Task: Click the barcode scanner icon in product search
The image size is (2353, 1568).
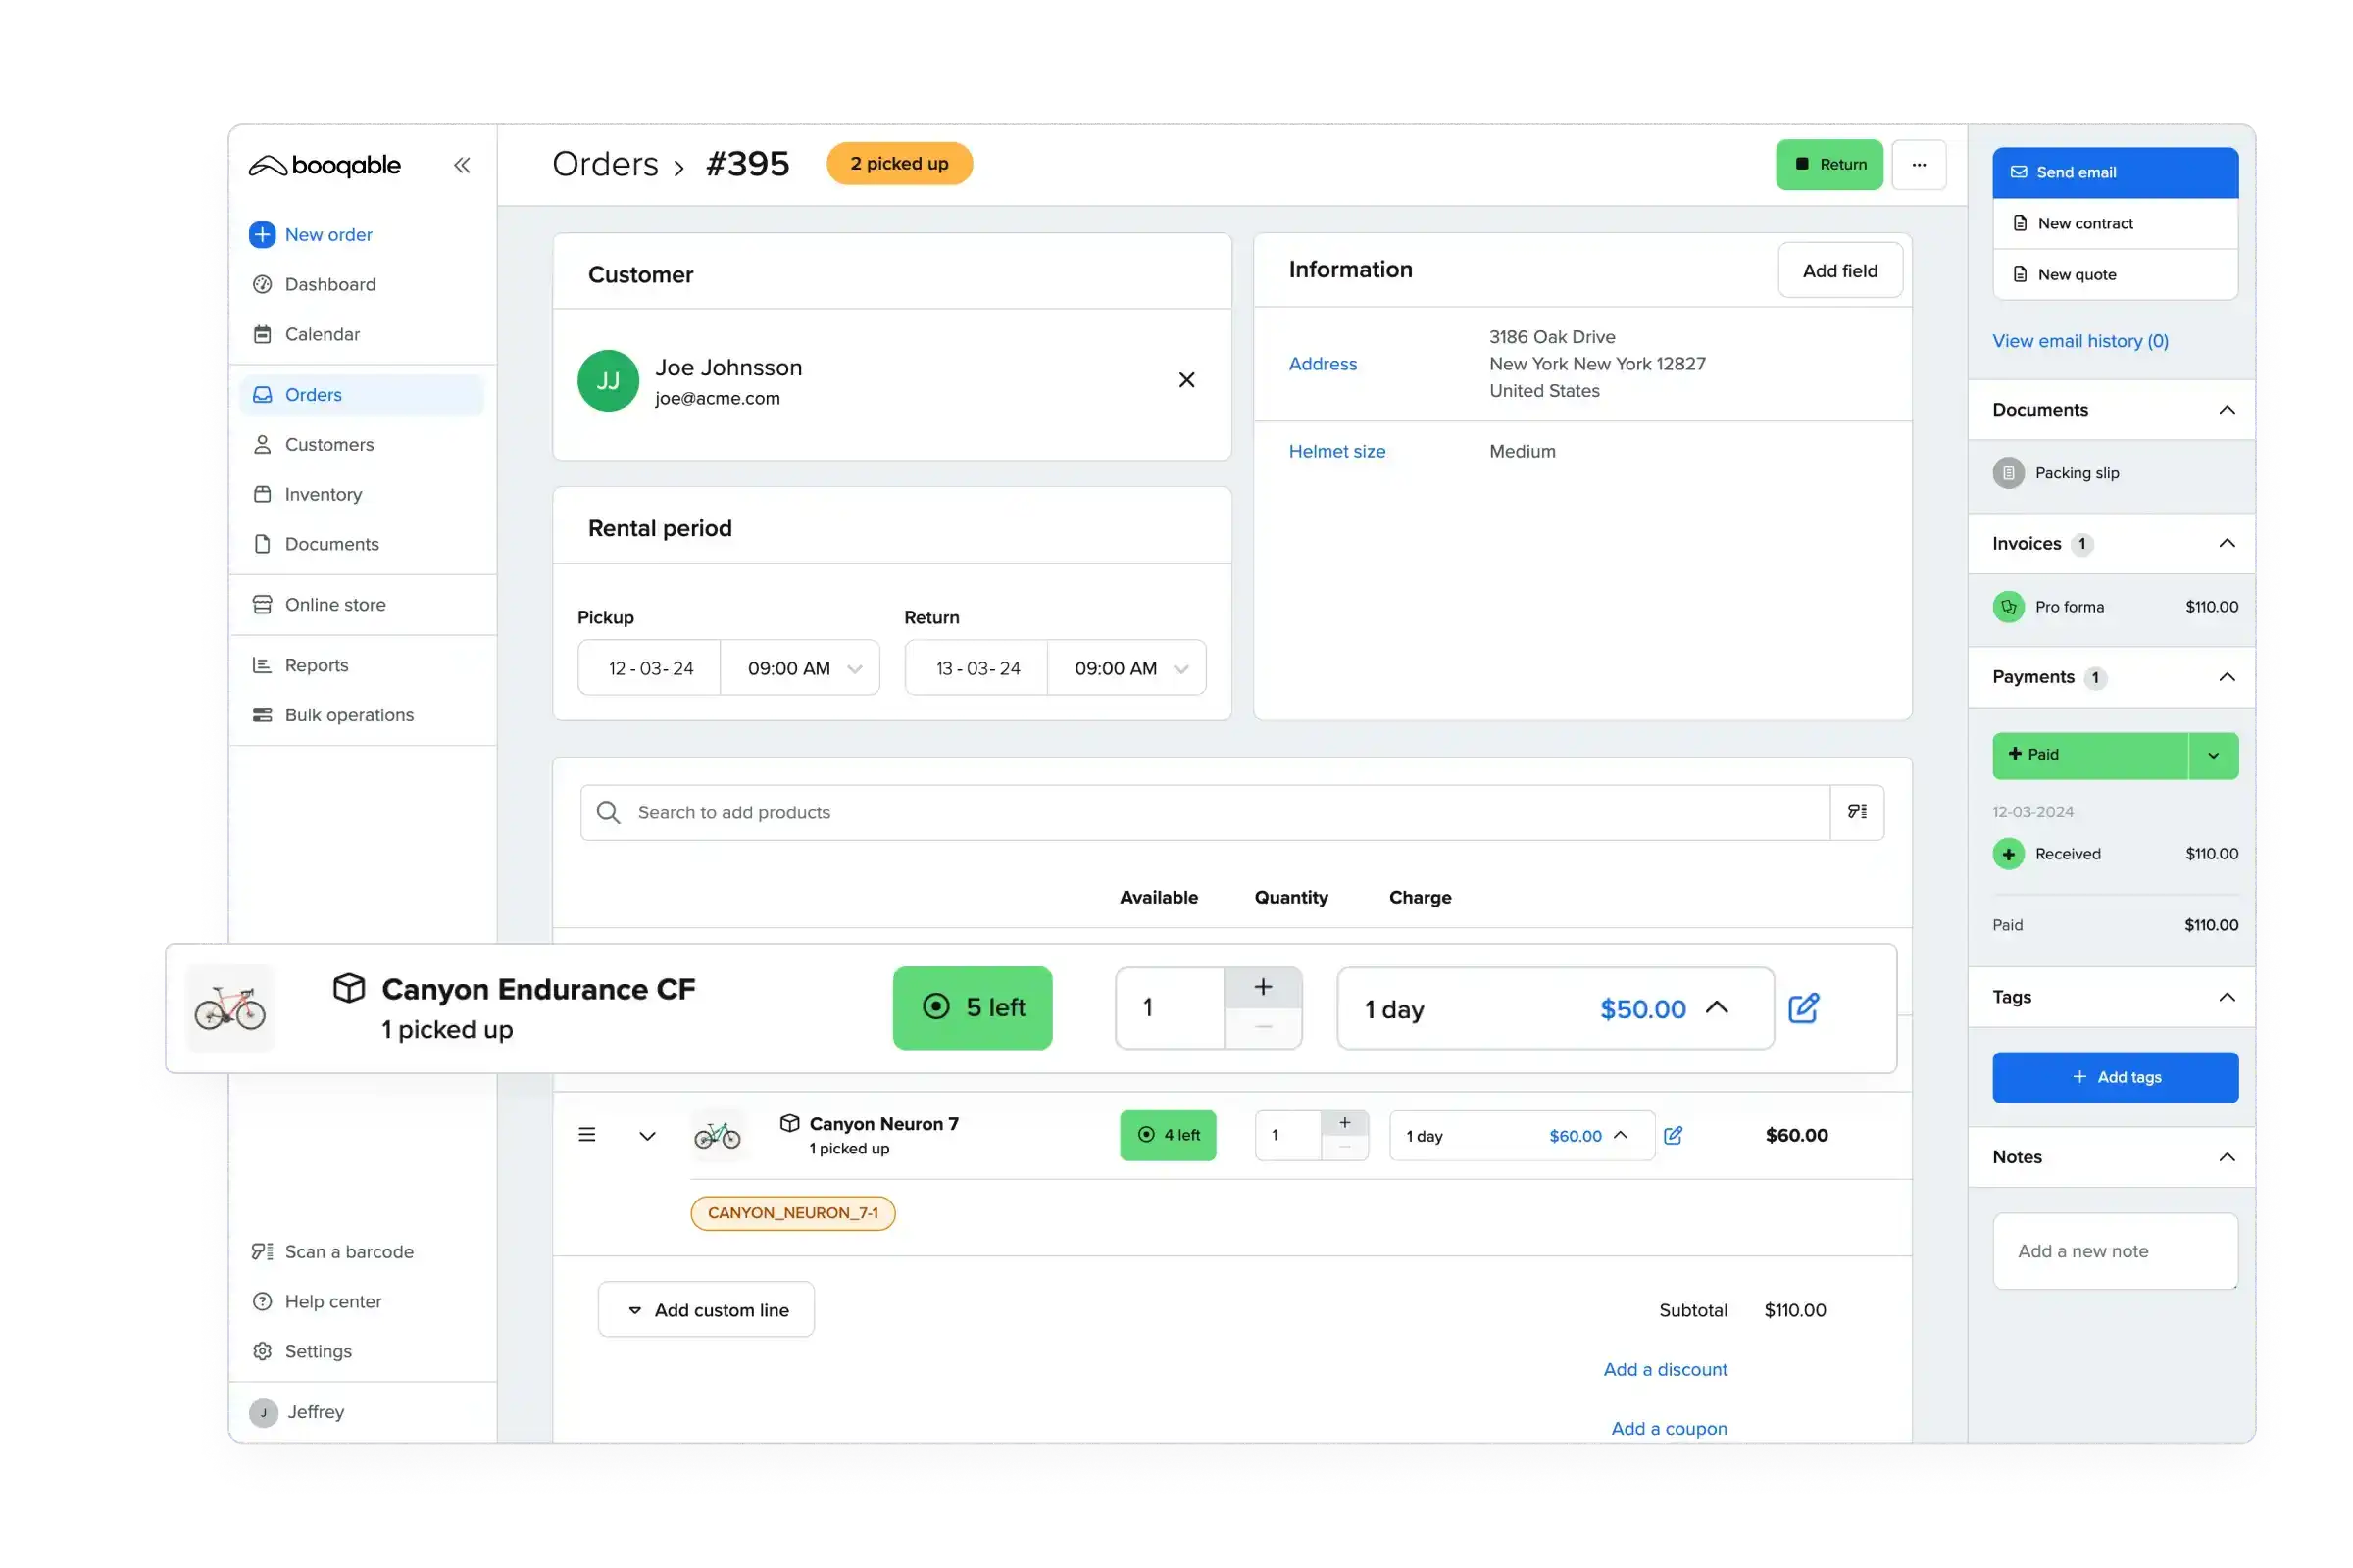Action: coord(1857,812)
